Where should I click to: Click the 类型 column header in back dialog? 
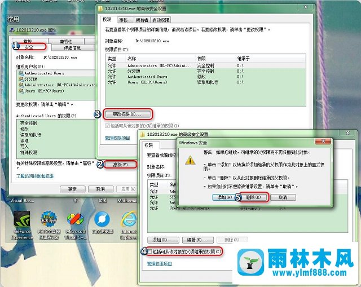tap(116, 59)
